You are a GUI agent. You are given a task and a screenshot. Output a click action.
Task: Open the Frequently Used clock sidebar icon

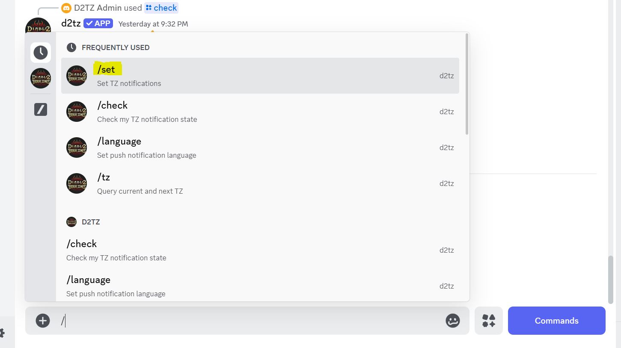point(41,53)
